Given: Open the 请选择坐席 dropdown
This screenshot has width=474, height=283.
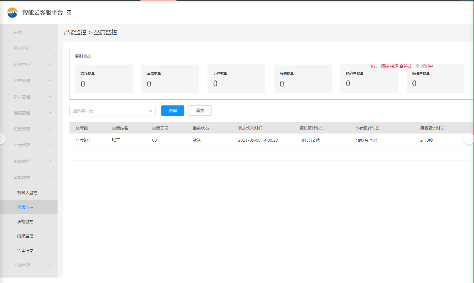Looking at the screenshot, I should (113, 111).
